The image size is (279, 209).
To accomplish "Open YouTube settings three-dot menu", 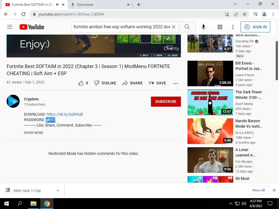I will [233, 27].
